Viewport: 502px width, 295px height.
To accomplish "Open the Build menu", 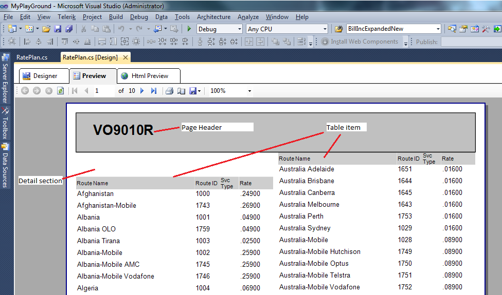I will click(116, 17).
